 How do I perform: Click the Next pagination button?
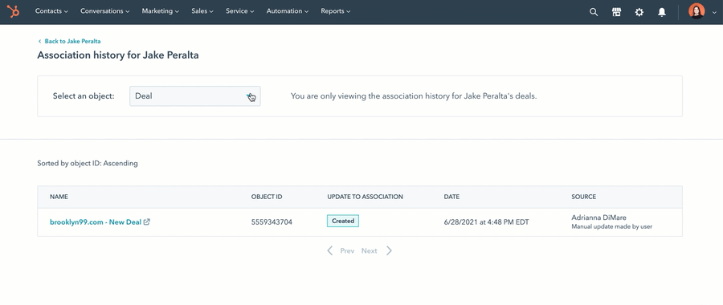tap(369, 250)
